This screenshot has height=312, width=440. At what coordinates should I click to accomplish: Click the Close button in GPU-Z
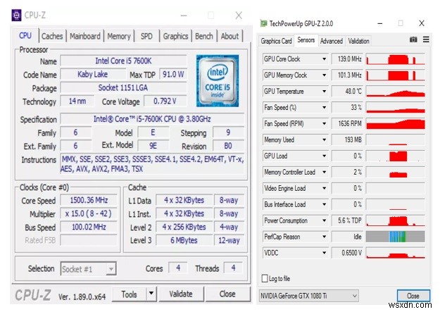(x=413, y=296)
